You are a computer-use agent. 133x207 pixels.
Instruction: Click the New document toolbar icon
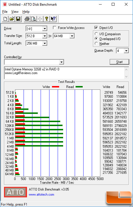pos(5,19)
